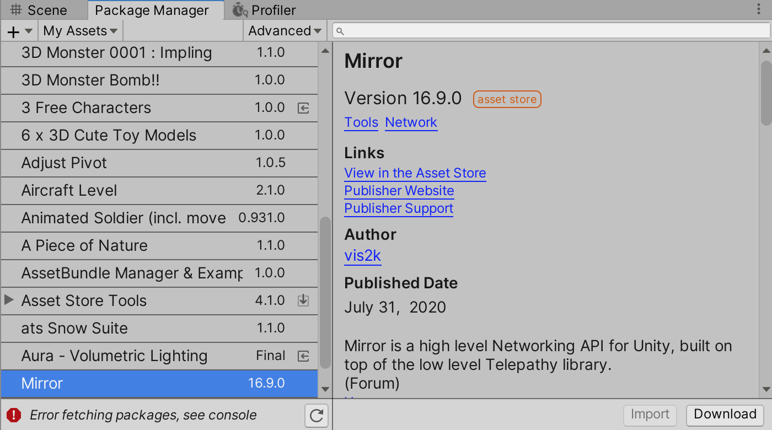Screen dimensions: 772x430
Task: Click the details panel scroll down arrow
Action: [x=766, y=390]
